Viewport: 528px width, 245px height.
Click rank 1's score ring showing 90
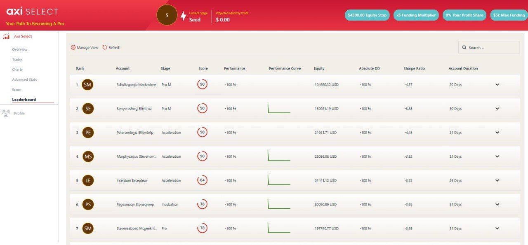tap(203, 84)
